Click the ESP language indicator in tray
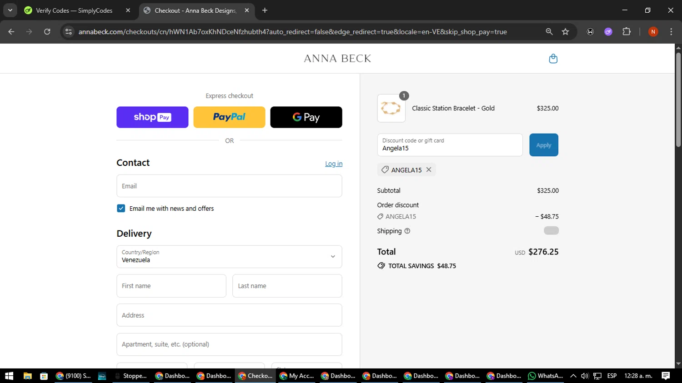 click(x=612, y=376)
